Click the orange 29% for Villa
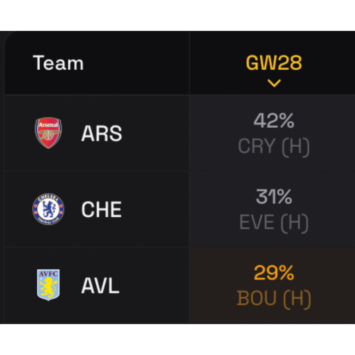The image size is (355, 355). [x=274, y=274]
